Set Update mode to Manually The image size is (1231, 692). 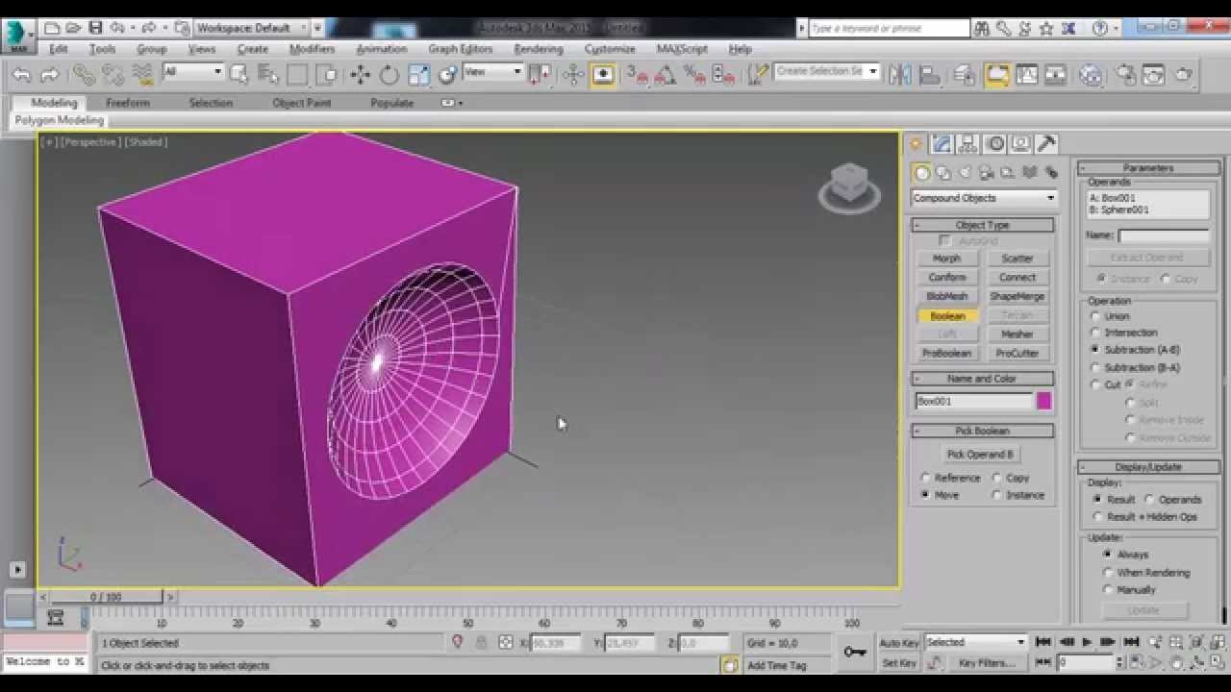click(1109, 589)
